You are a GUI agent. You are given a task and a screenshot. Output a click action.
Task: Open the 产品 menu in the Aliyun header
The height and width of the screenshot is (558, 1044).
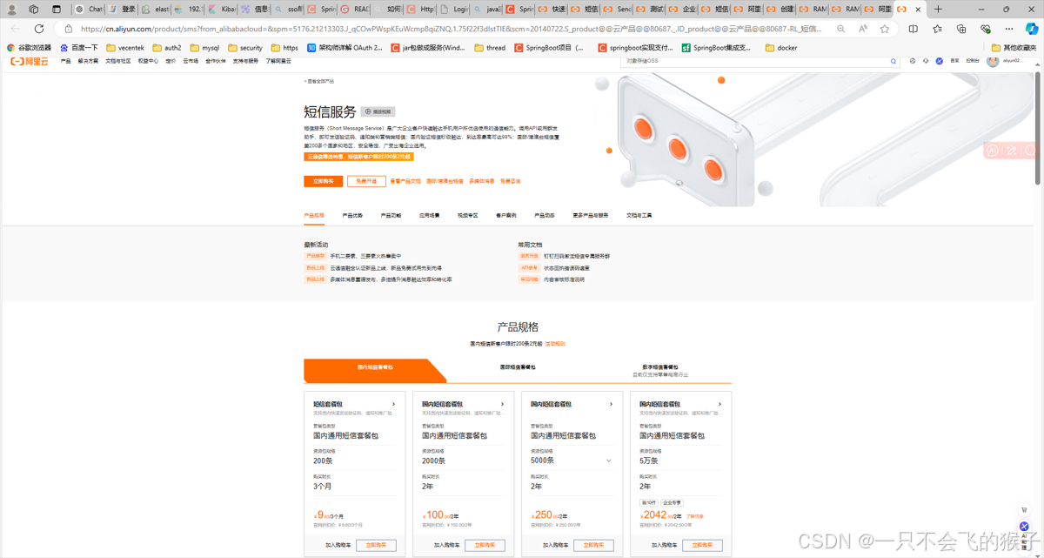coord(65,62)
